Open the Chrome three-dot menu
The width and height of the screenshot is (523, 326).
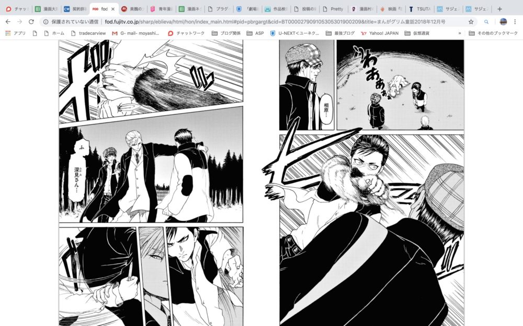click(515, 21)
